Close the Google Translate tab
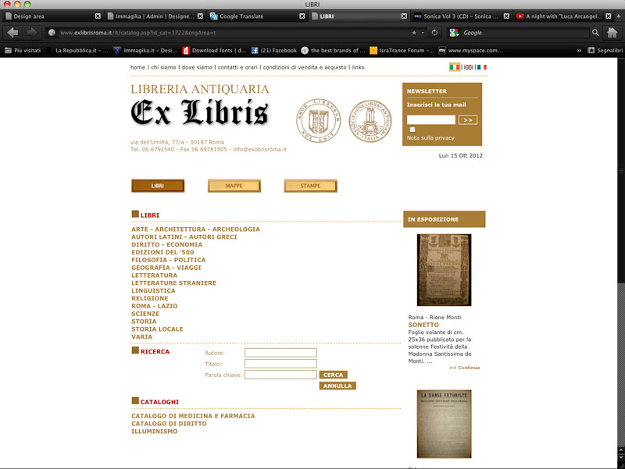625x469 pixels. [x=302, y=16]
